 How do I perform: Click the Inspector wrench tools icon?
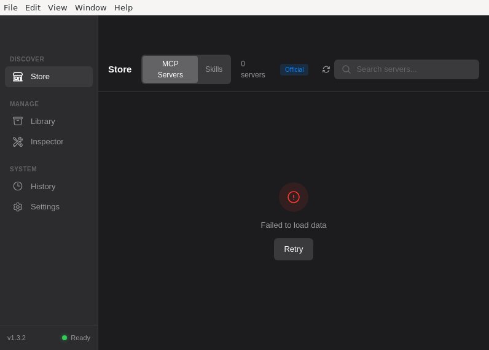pyautogui.click(x=18, y=142)
